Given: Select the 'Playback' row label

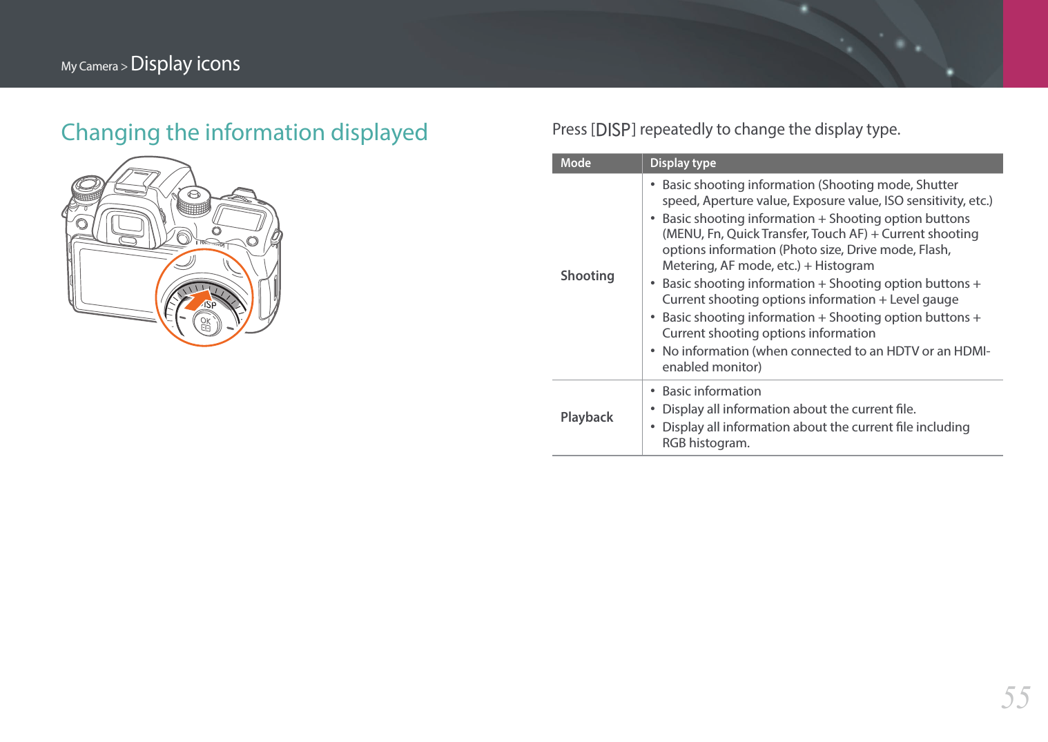Looking at the screenshot, I should 586,417.
